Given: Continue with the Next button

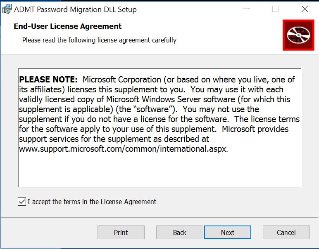Looking at the screenshot, I should pyautogui.click(x=228, y=233).
